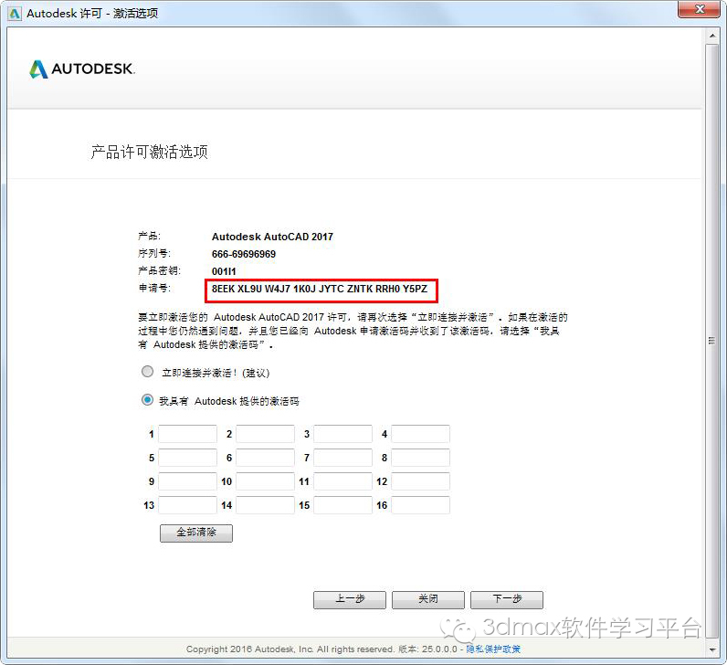Click the scrollbar up arrow
This screenshot has width=727, height=665.
tap(712, 36)
